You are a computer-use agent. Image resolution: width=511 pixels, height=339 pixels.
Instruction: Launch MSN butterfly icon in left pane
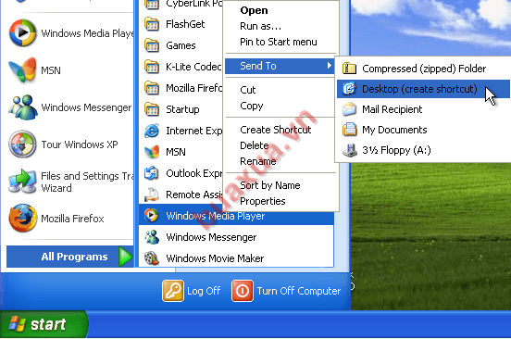click(22, 69)
